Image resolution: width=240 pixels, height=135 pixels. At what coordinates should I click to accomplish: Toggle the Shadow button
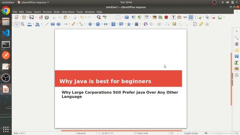point(174,24)
